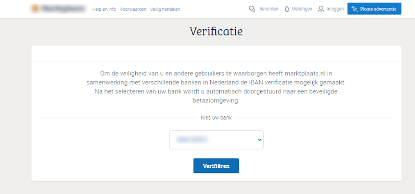Click the IBAN verificatie text in paragraph
Screen dimensions: 415x194
(x=284, y=83)
